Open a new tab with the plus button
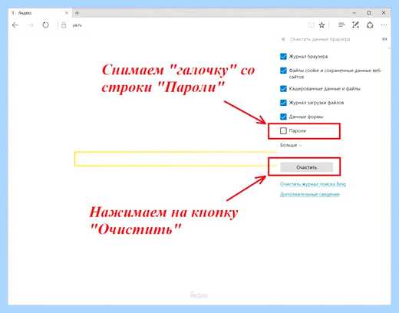The image size is (399, 313). click(77, 13)
